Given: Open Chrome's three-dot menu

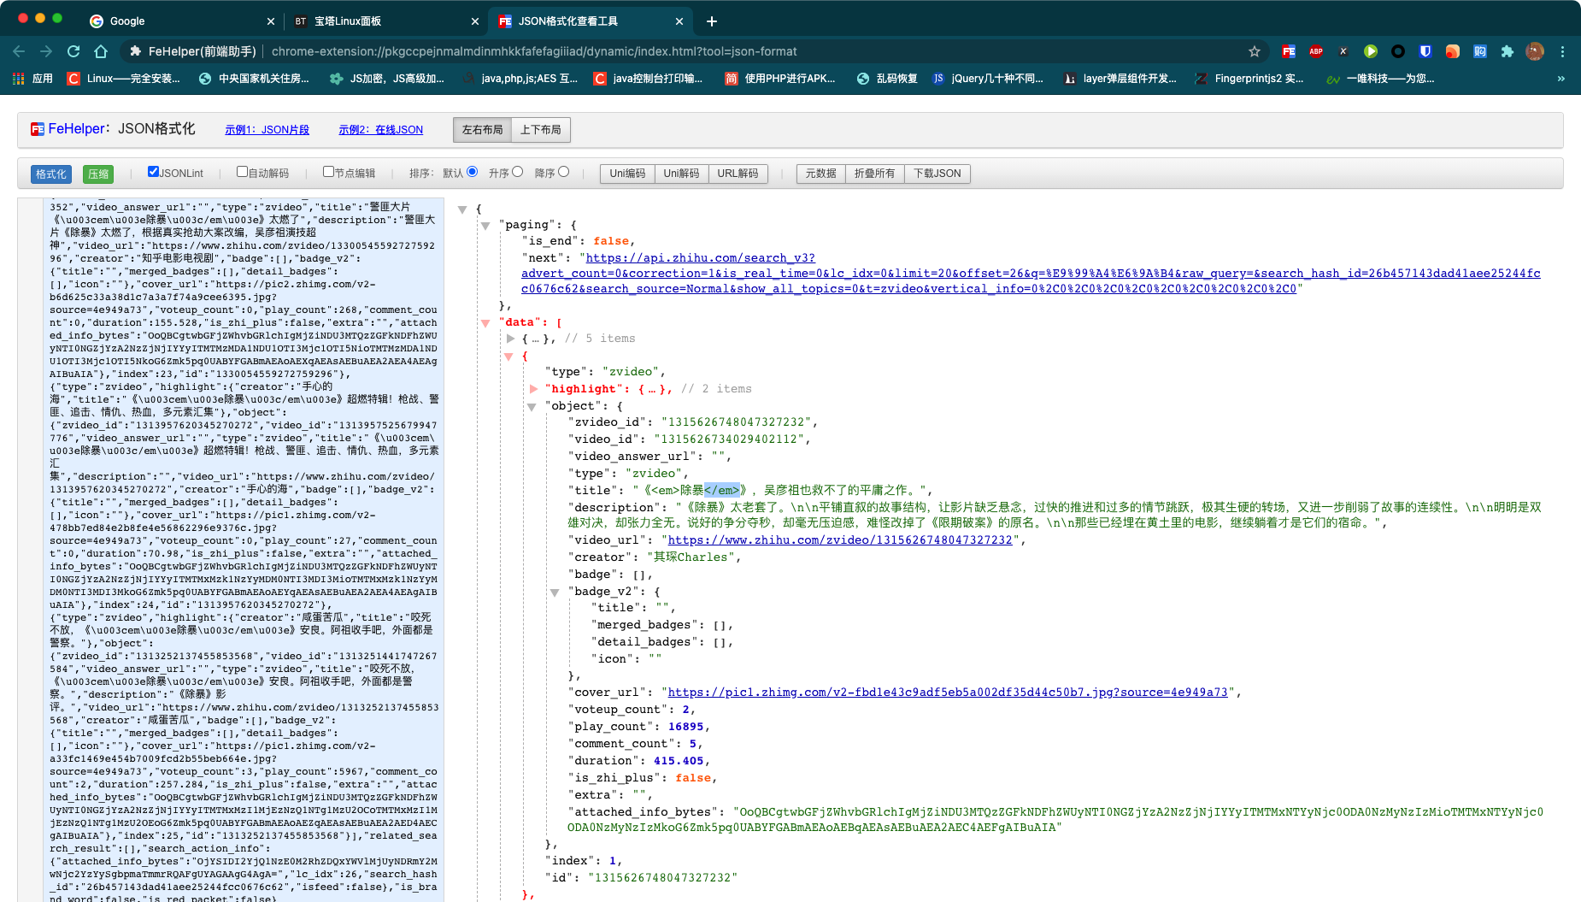Looking at the screenshot, I should 1562,51.
